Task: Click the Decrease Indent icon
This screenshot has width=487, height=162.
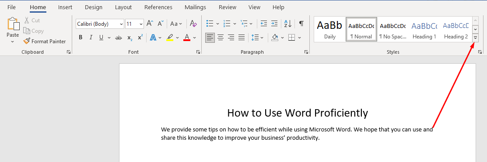Action: [264, 24]
